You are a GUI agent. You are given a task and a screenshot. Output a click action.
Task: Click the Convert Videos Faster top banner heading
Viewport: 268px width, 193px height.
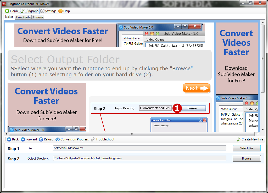click(x=63, y=31)
